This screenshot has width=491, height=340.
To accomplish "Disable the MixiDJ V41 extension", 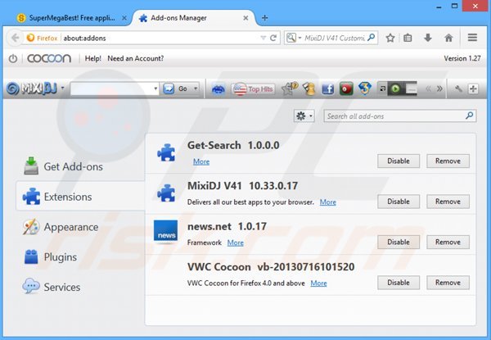I will (x=399, y=202).
